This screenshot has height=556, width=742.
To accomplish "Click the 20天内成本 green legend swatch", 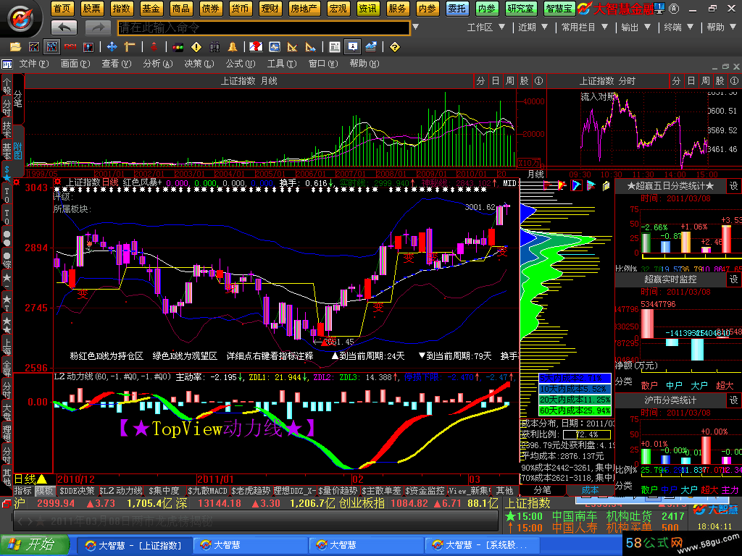I will [x=575, y=400].
